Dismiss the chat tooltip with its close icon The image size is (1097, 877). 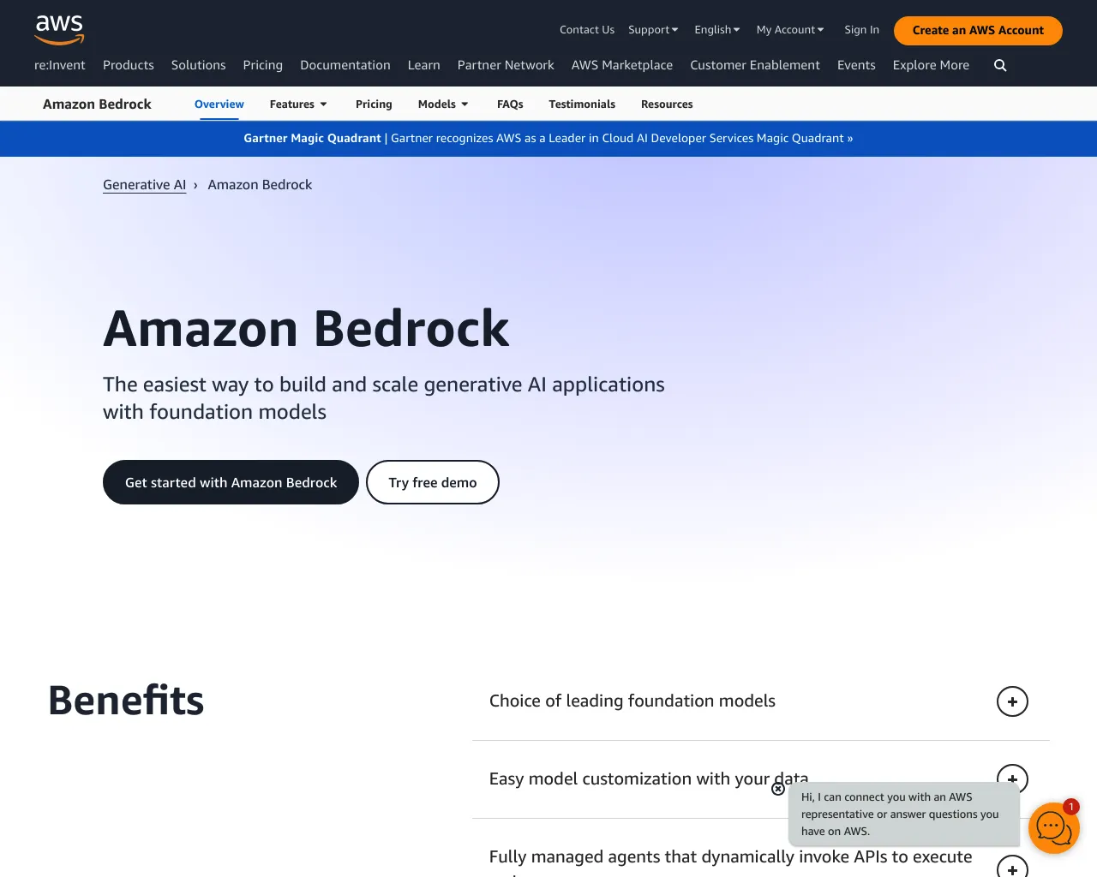click(x=778, y=789)
